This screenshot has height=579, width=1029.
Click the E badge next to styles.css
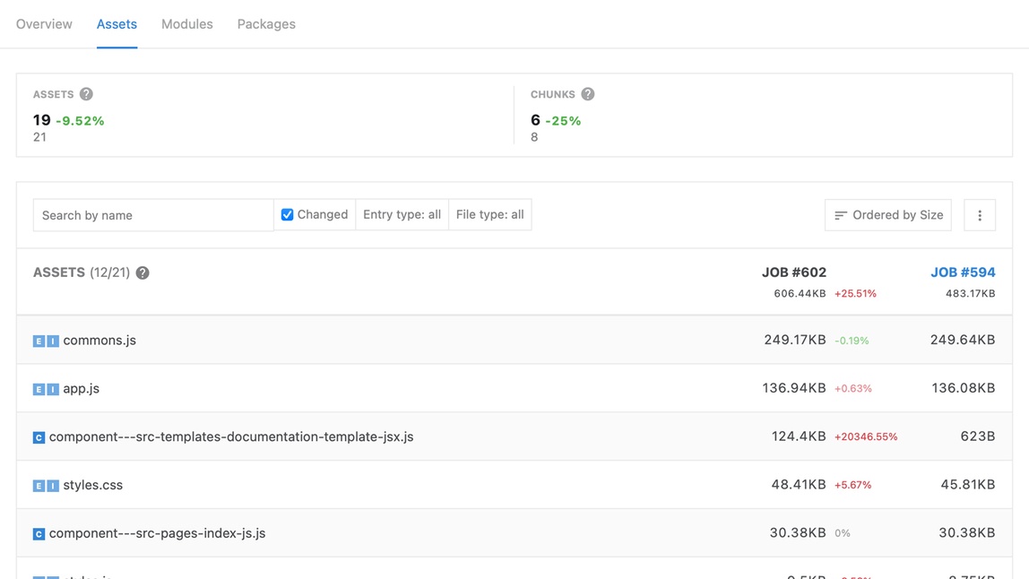(40, 484)
